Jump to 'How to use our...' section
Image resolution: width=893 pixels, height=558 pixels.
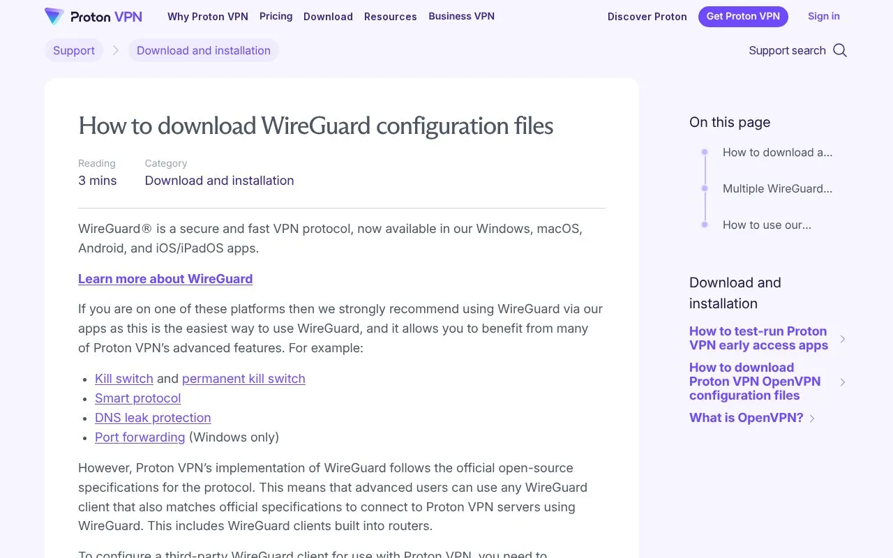pos(767,225)
